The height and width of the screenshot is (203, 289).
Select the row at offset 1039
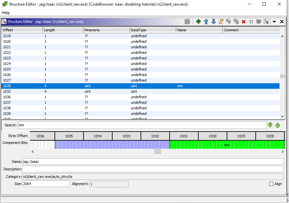pos(141,114)
